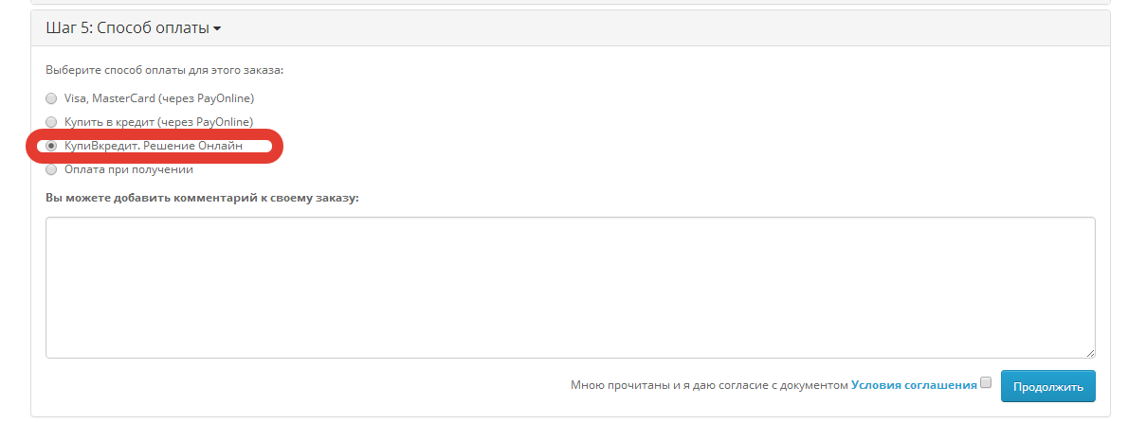
Task: Select the КупиВкредит. Решение Онлайн radio button
Action: tap(51, 146)
